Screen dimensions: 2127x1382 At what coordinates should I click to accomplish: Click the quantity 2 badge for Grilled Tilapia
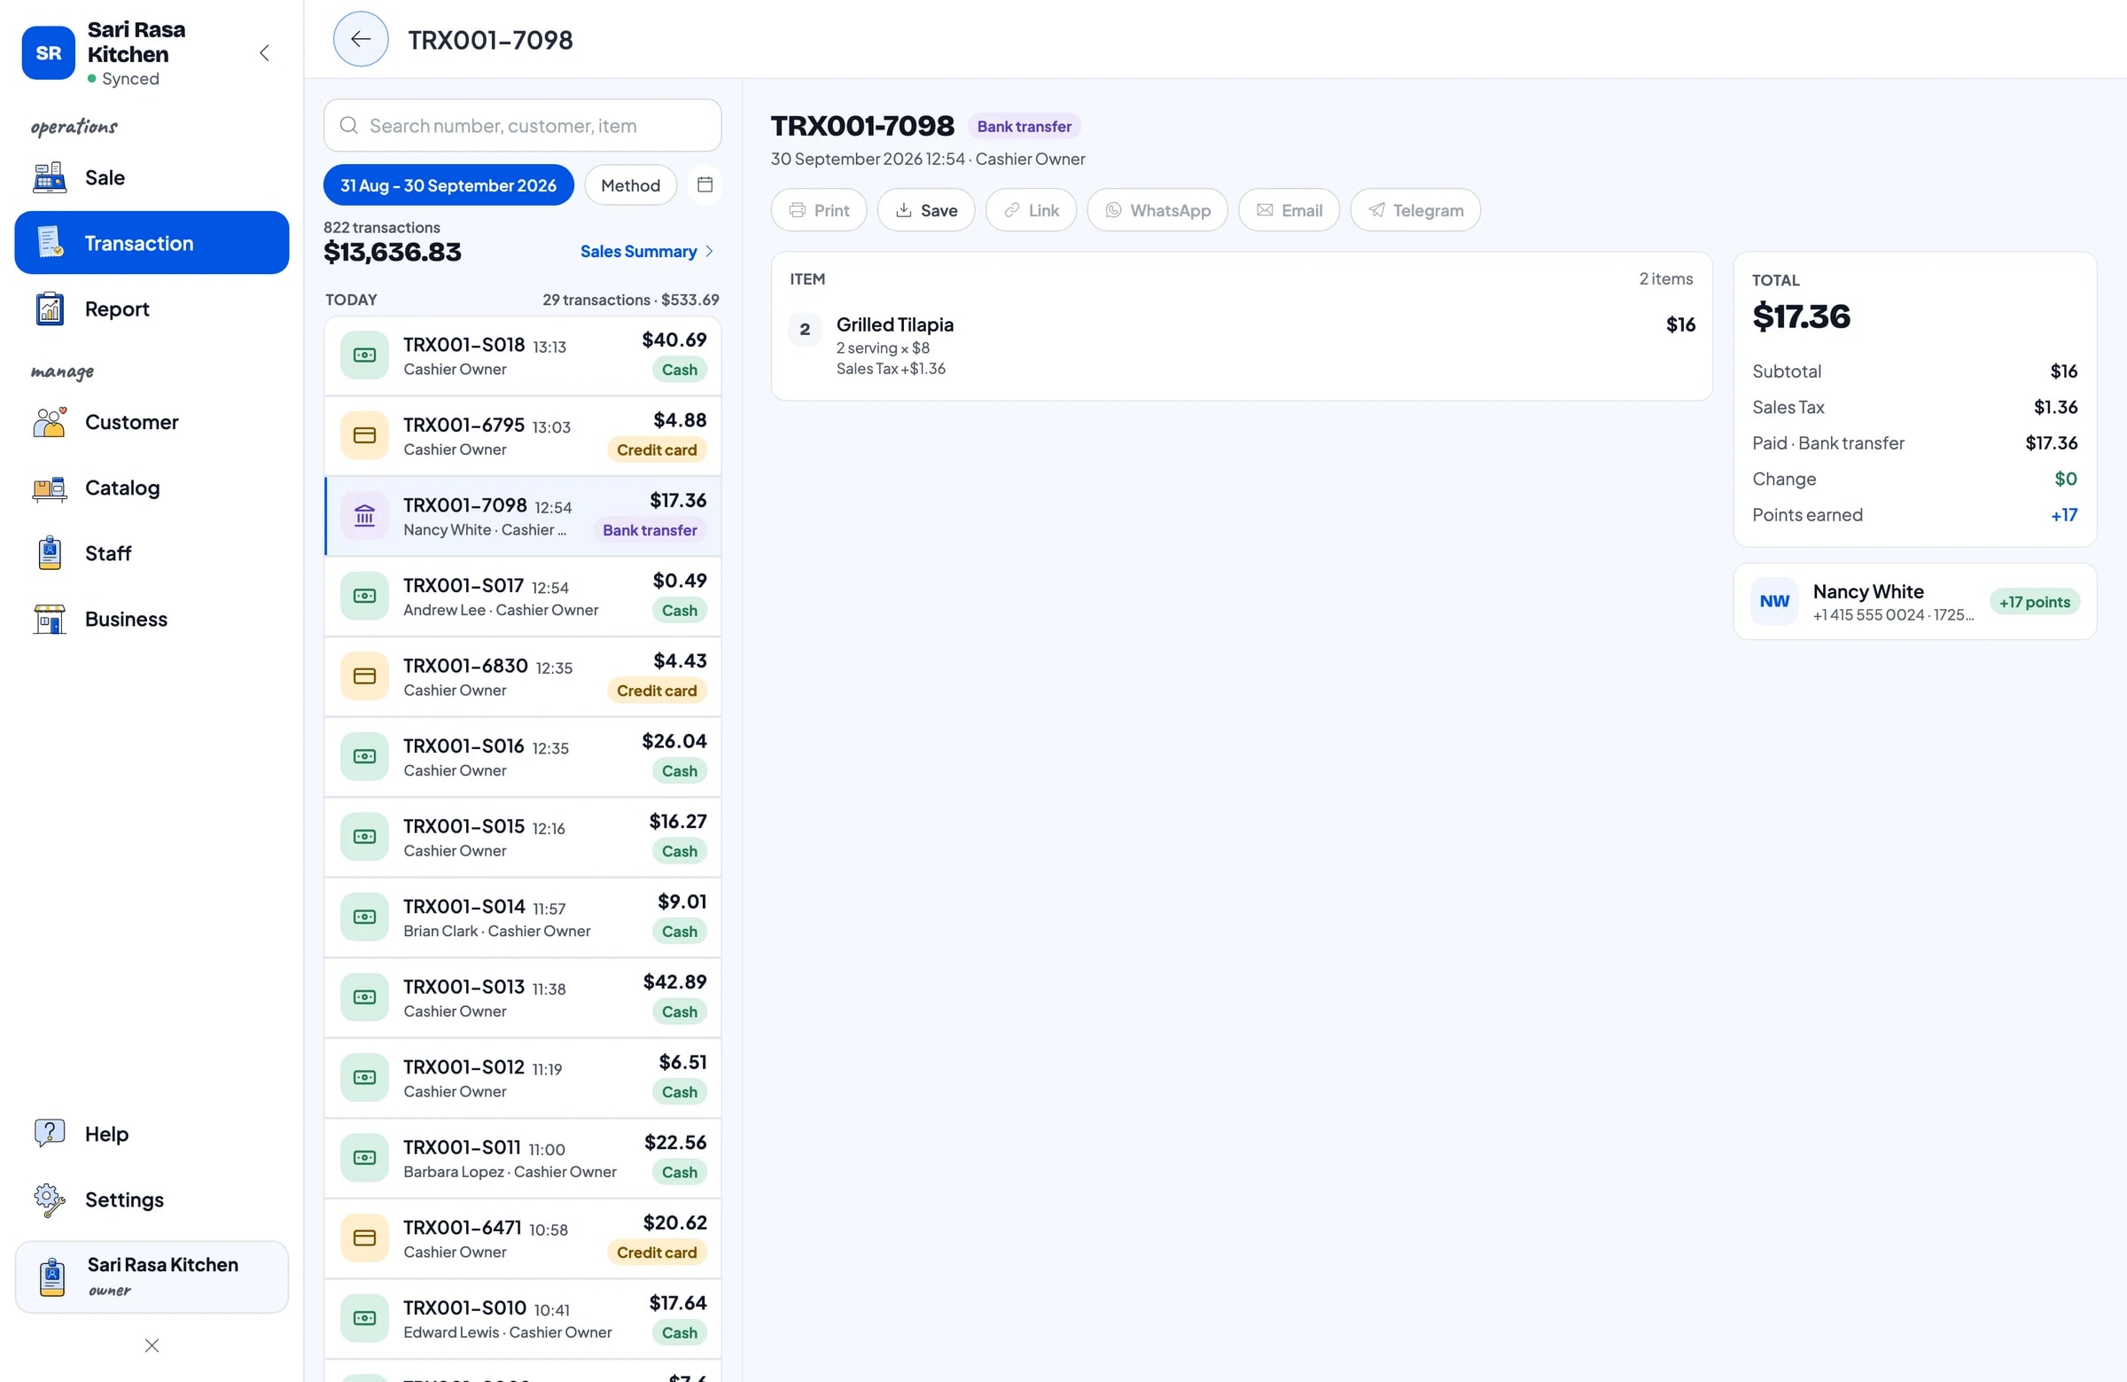(x=805, y=329)
